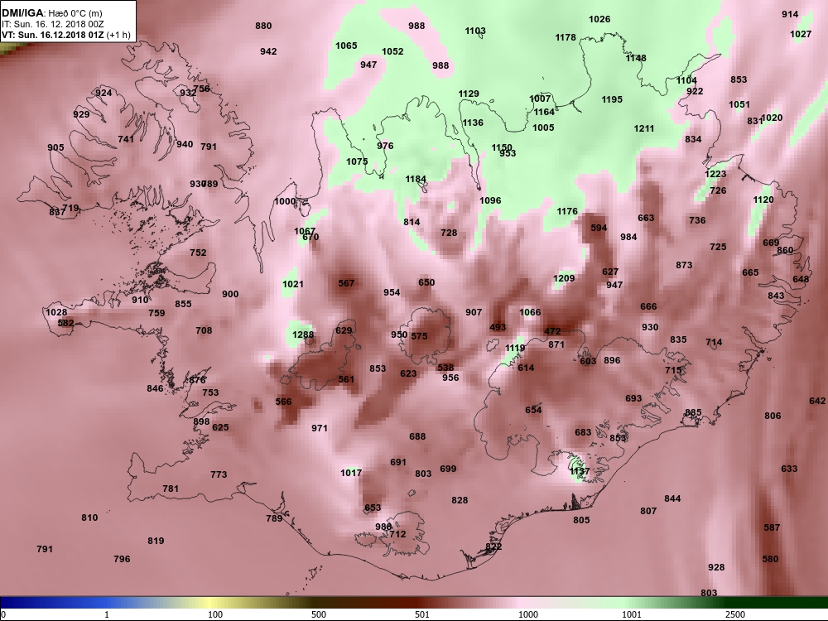Viewport: 828px width, 621px height.
Task: Click the 712 height value on the map
Action: pyautogui.click(x=397, y=534)
